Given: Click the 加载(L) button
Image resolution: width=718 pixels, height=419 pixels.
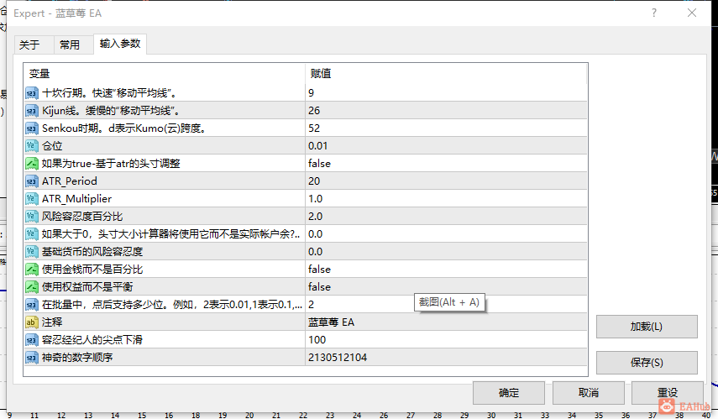Looking at the screenshot, I should point(647,327).
